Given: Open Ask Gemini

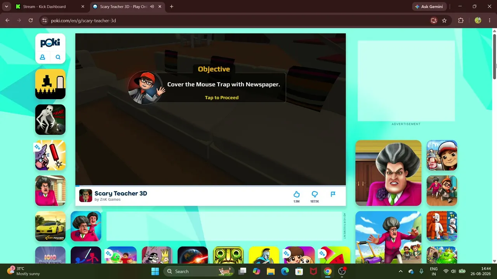Looking at the screenshot, I should [x=430, y=7].
